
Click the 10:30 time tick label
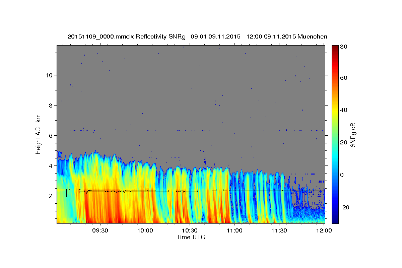pos(190,230)
